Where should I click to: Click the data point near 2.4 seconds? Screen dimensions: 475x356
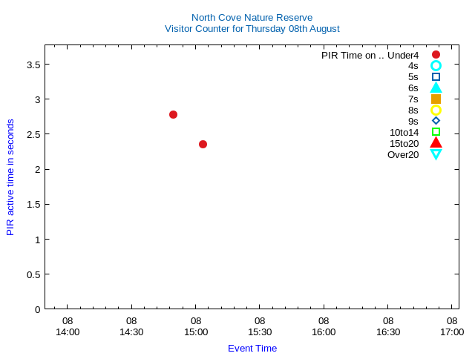click(x=203, y=144)
